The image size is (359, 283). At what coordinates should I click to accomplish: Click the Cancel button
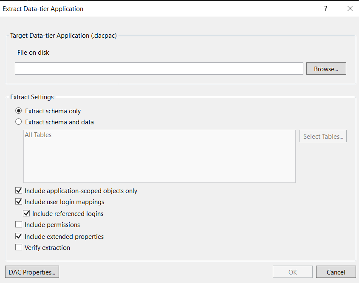point(336,272)
